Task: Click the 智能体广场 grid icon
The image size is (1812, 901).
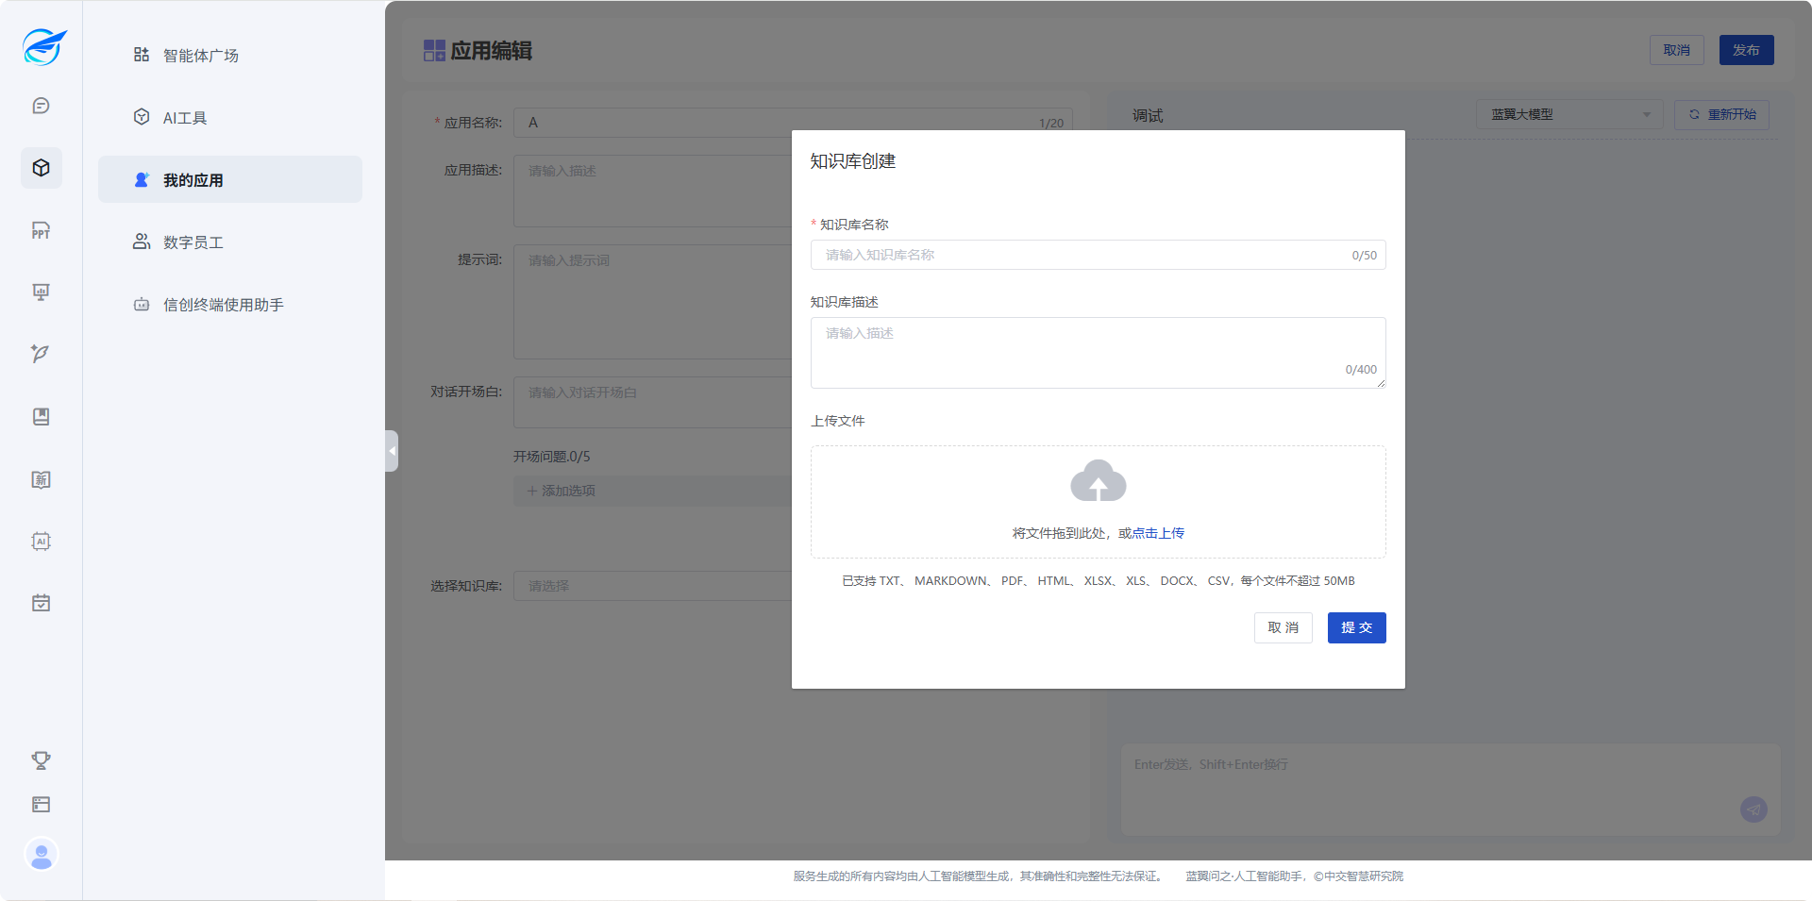Action: (142, 55)
